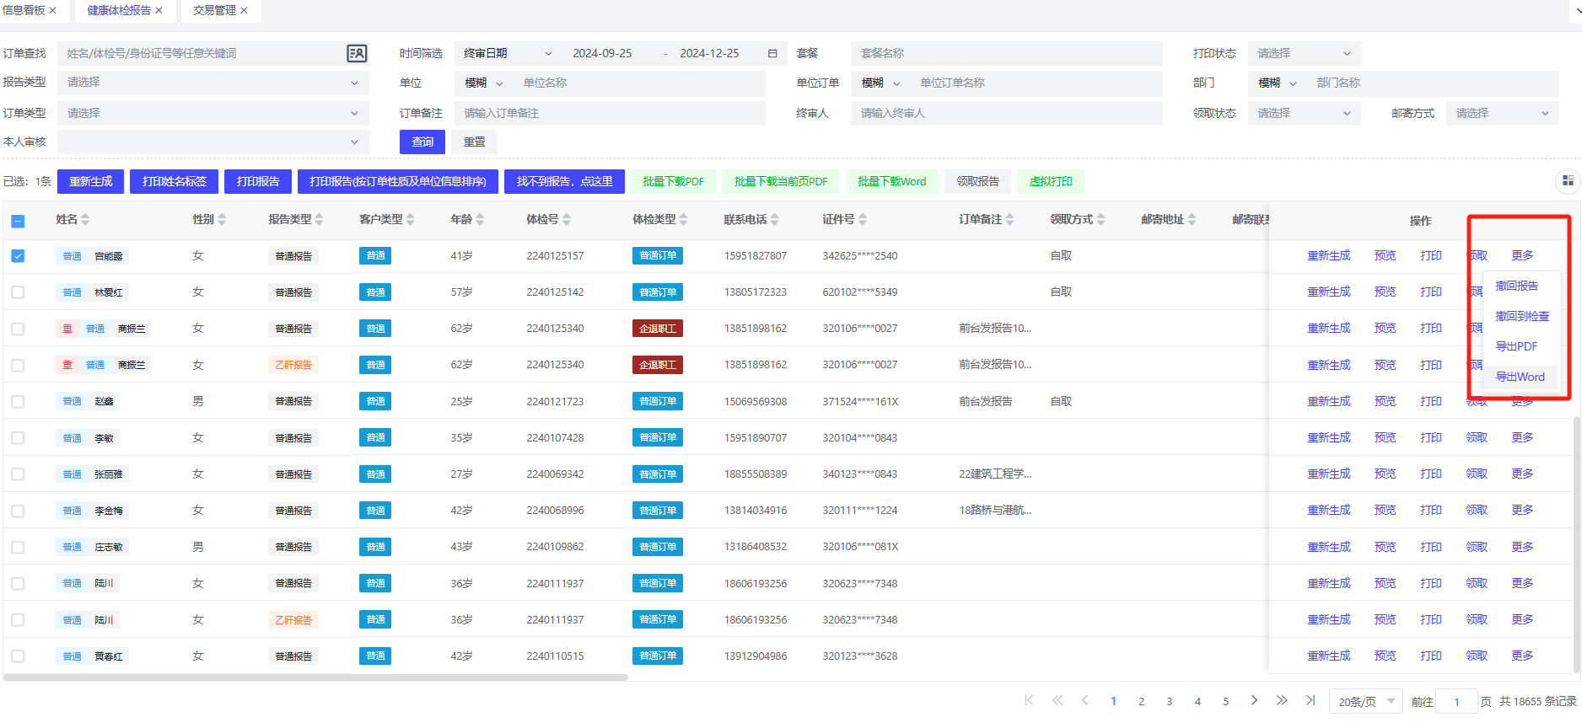This screenshot has width=1582, height=728.
Task: Open the 单位 模糊 match-mode dropdown
Action: tap(484, 83)
